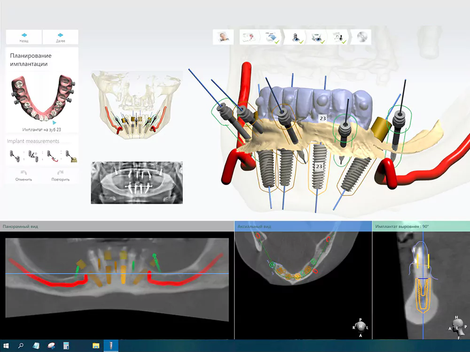Screen dimensions: 470x352
Task: Activate the Панорамный вид panel header
Action: 117,226
